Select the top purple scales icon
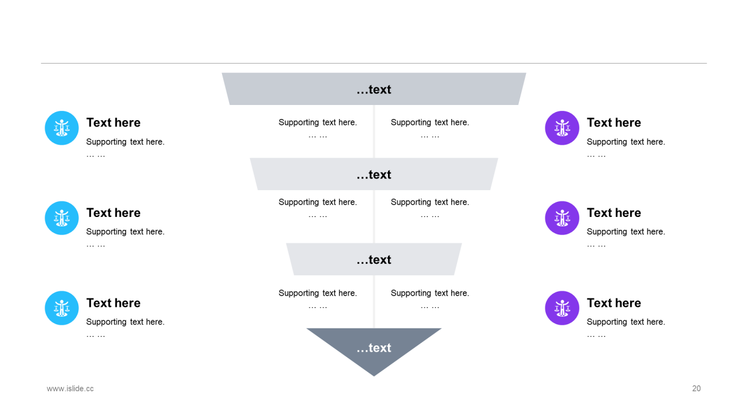Screen dimensions: 748x420 (562, 128)
